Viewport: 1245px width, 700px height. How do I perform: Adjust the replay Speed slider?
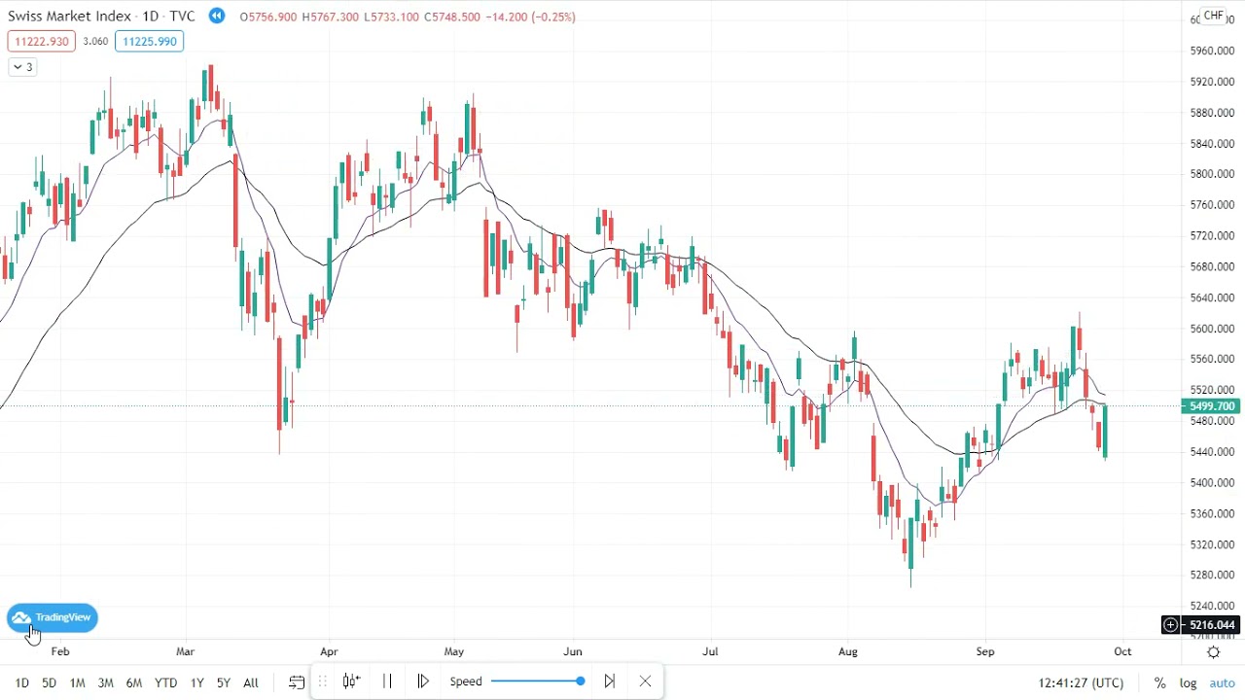[x=538, y=682]
